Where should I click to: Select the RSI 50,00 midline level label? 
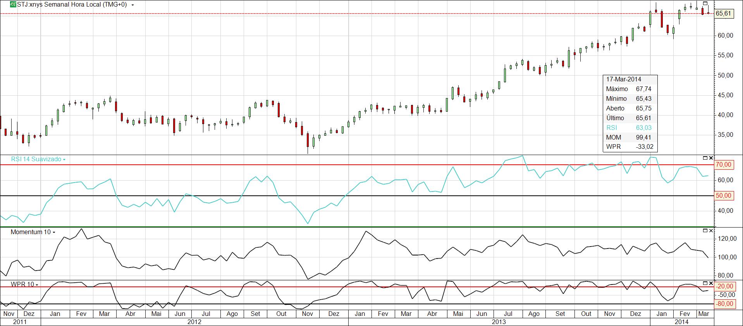coord(723,196)
